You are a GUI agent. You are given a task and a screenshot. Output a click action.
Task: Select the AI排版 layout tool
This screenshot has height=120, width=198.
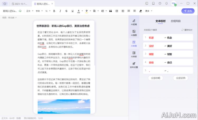click(134, 54)
